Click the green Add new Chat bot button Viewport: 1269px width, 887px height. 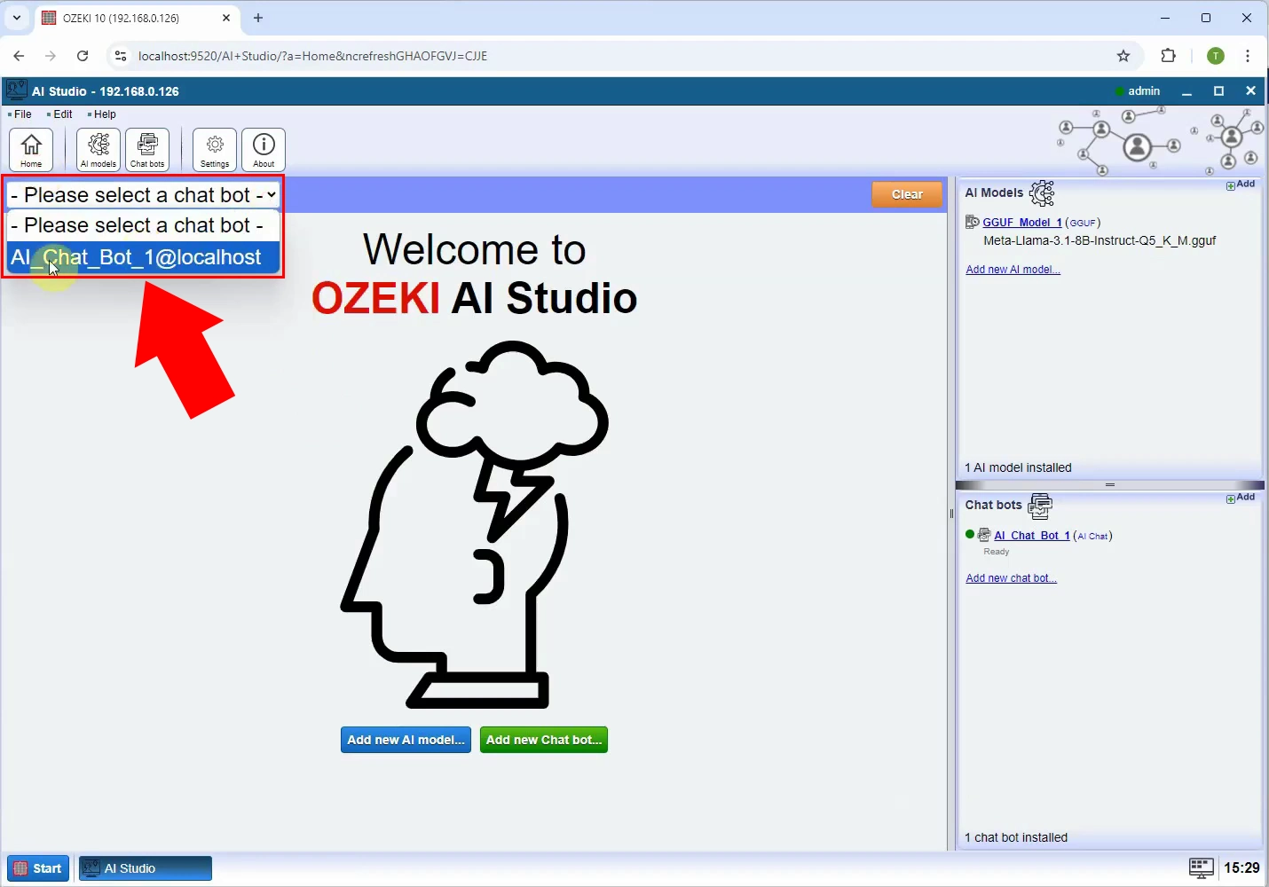544,740
